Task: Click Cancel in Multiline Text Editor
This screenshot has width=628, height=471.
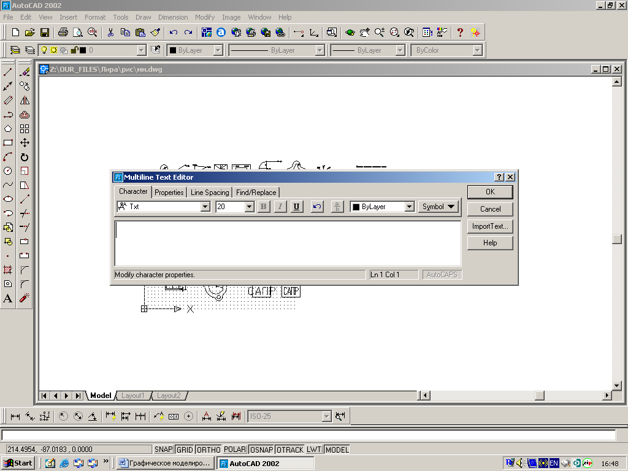Action: click(x=490, y=209)
